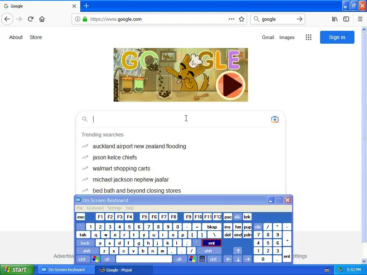The height and width of the screenshot is (275, 367).
Task: Close the Google tab
Action: click(74, 6)
